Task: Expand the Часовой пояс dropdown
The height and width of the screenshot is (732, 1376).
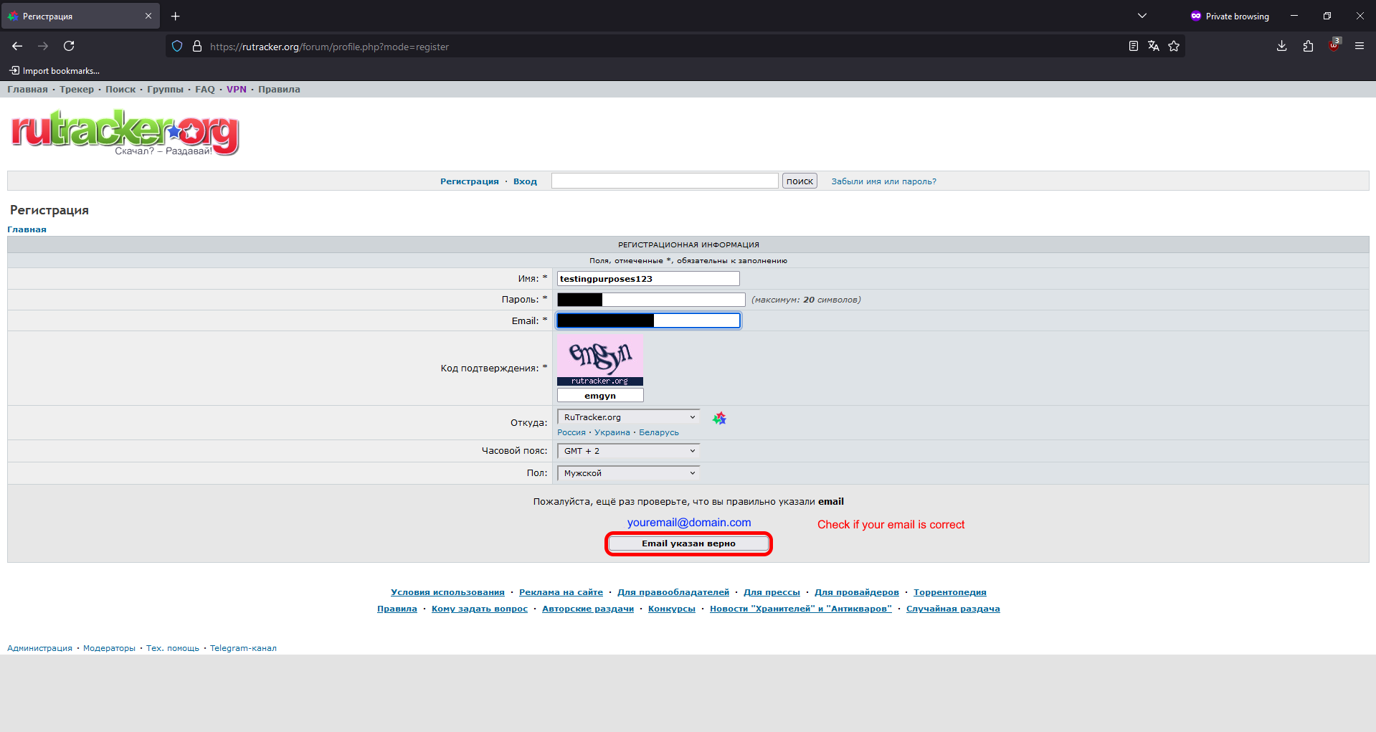Action: (628, 451)
